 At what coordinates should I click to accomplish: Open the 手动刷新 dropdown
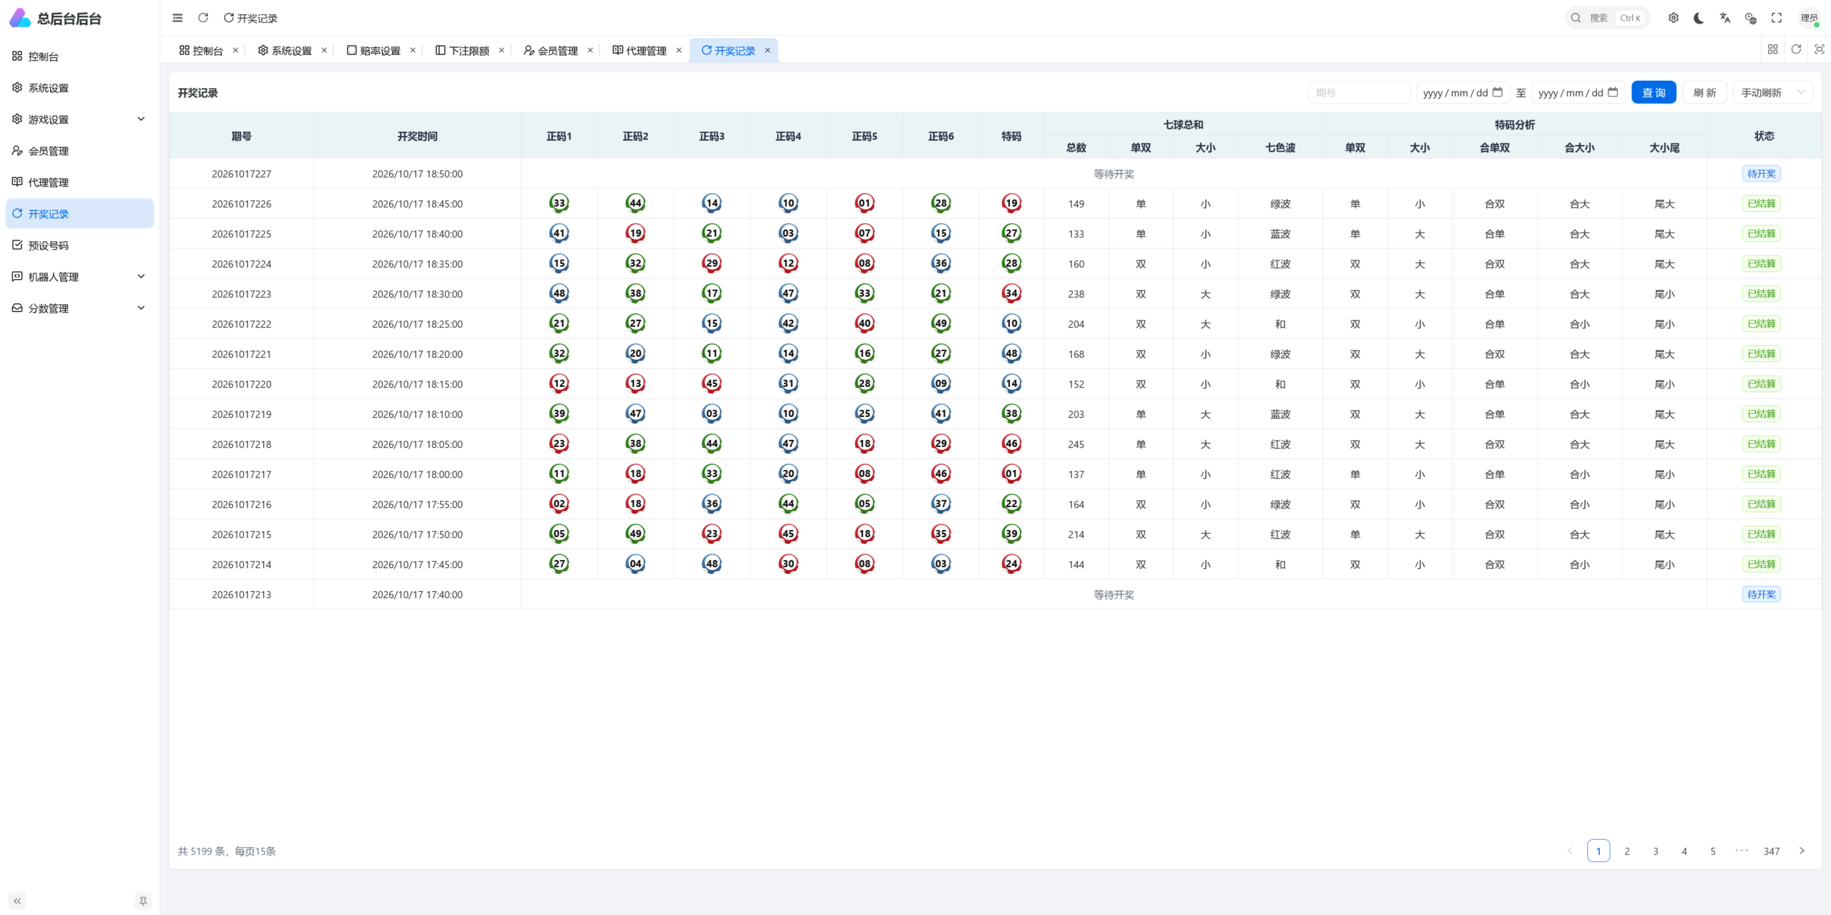[x=1773, y=92]
